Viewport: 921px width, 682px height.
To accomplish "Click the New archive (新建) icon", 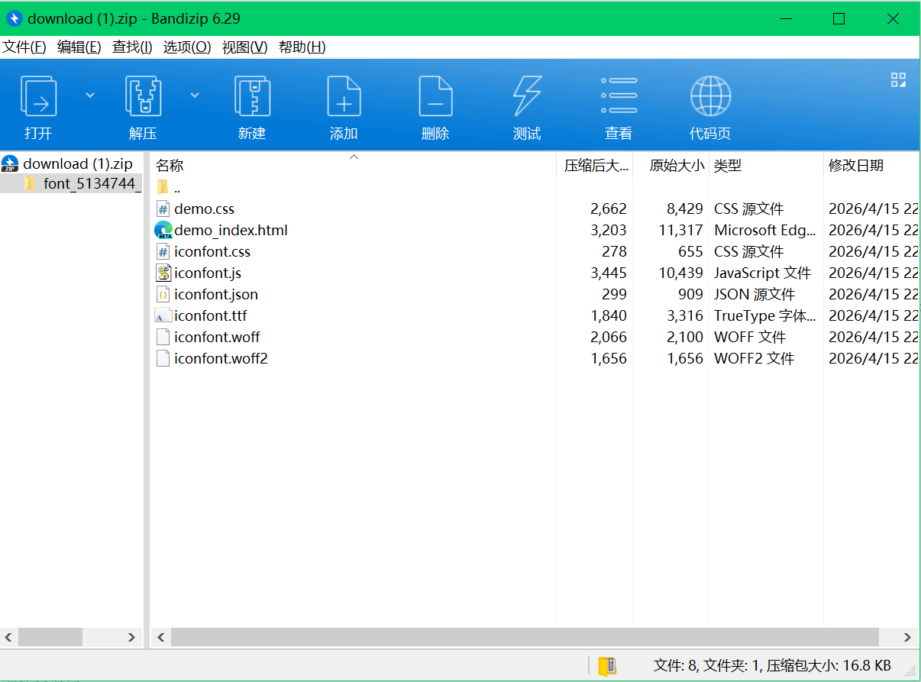I will tap(252, 96).
